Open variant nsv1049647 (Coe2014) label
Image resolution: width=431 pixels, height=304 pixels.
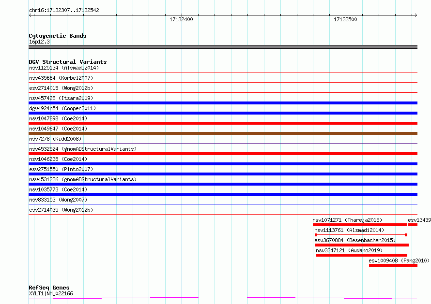click(x=58, y=129)
